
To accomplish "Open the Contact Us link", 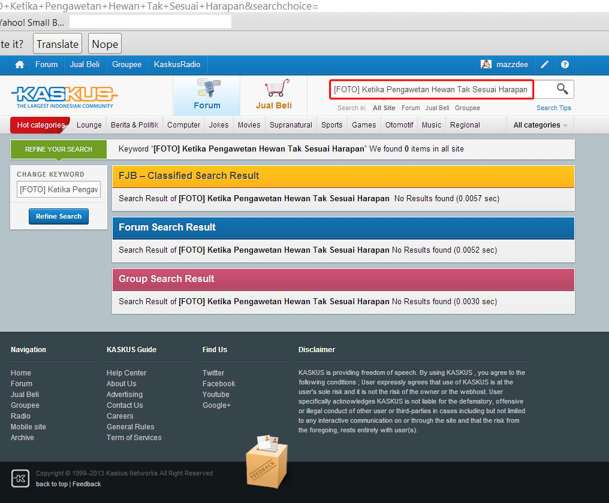I will (125, 405).
